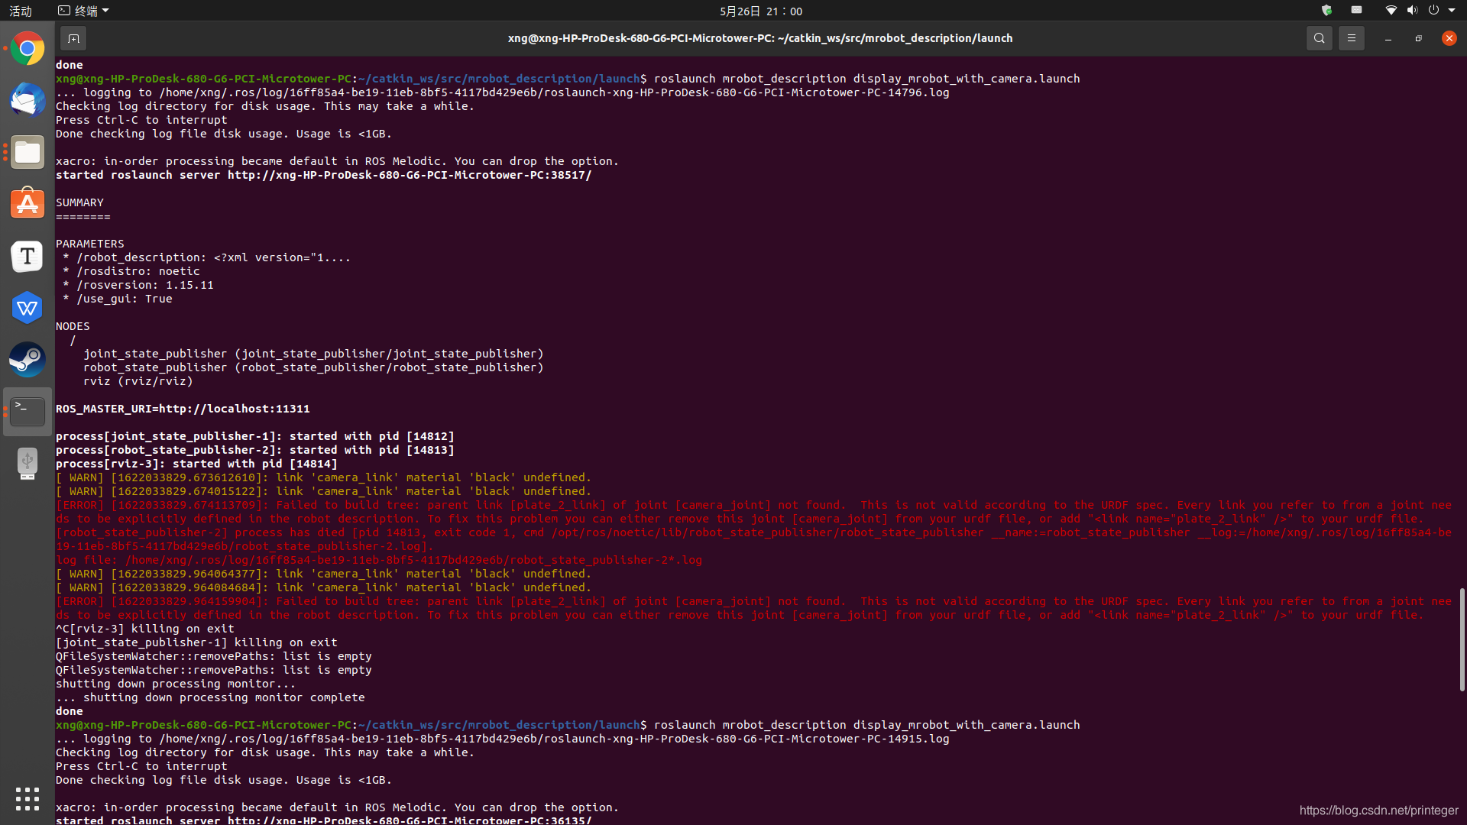Expand the 终端 app menu

(x=84, y=11)
